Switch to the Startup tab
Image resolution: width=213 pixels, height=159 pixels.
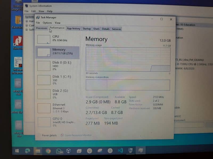[87, 29]
